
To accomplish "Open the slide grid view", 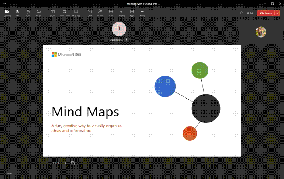I will click(73, 163).
